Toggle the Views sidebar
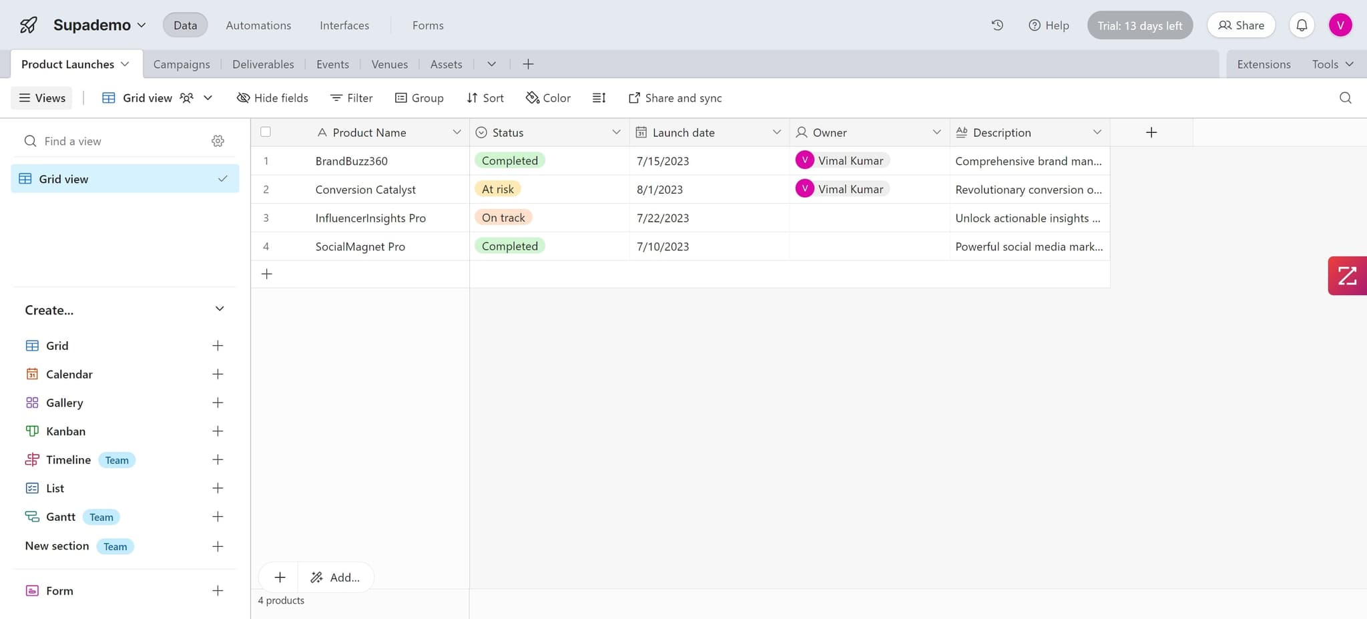 click(x=42, y=98)
